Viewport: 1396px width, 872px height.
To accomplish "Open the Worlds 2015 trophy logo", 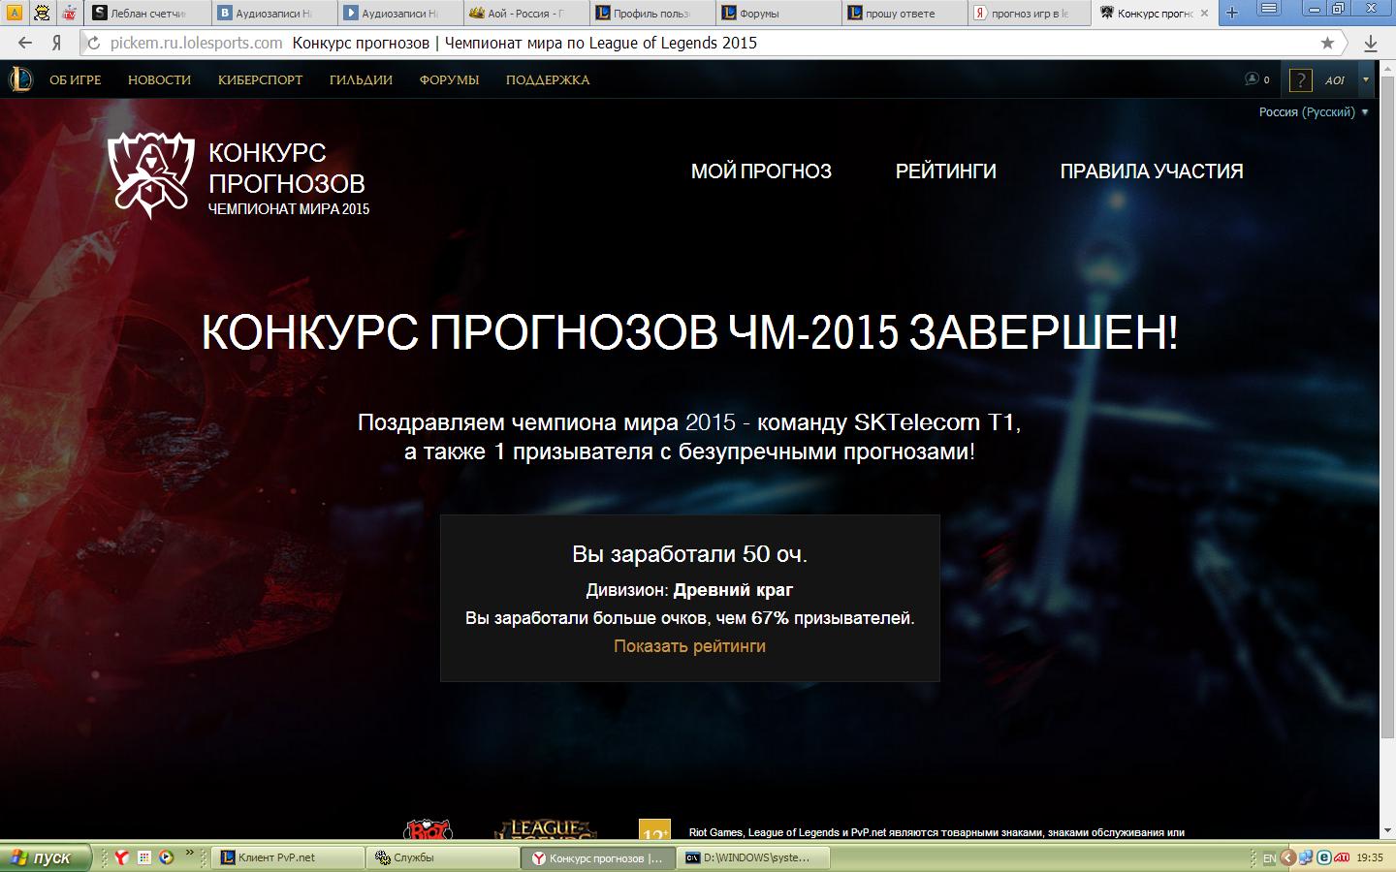I will 150,173.
